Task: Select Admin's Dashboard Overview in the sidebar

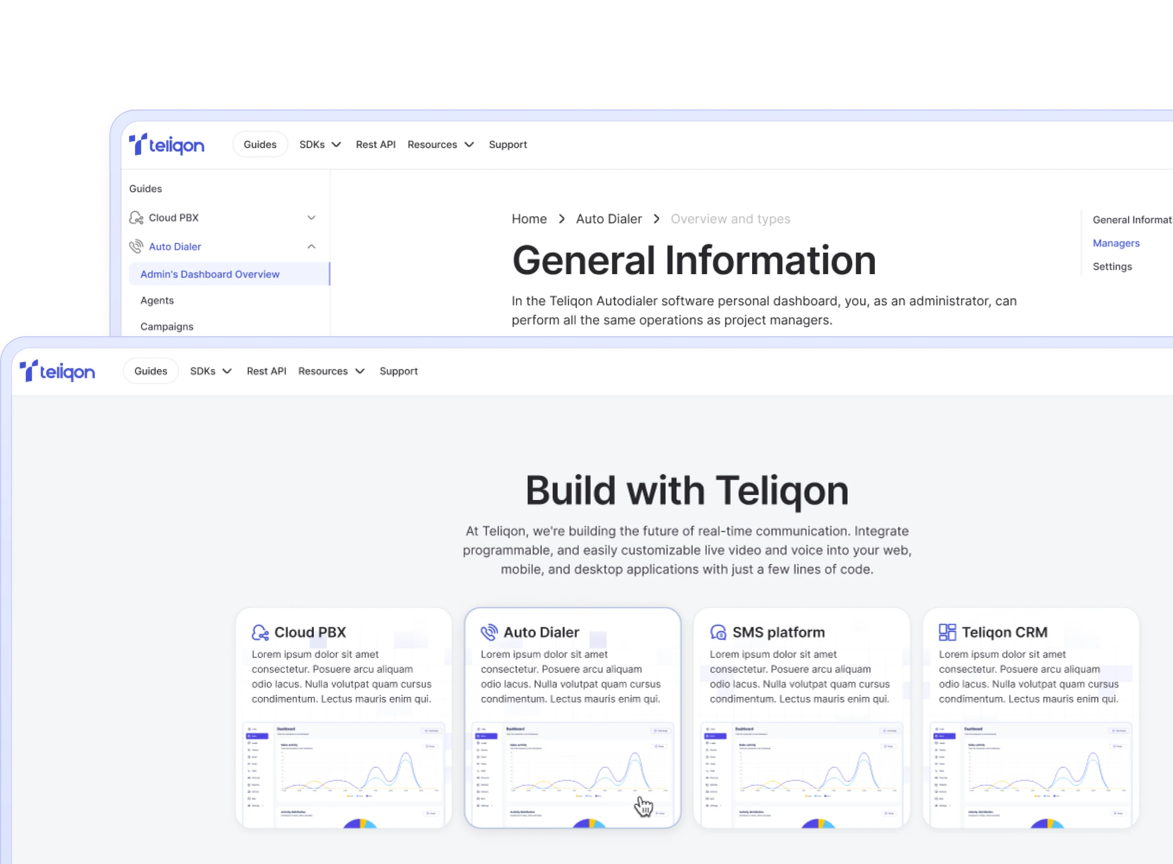Action: [229, 274]
